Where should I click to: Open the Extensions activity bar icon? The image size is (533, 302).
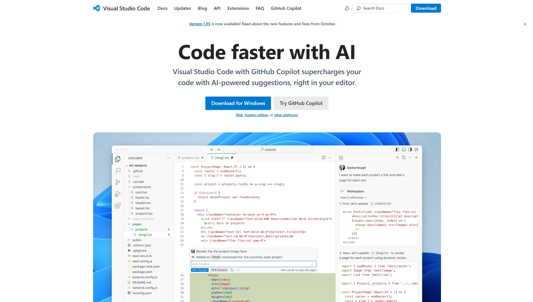point(118,205)
